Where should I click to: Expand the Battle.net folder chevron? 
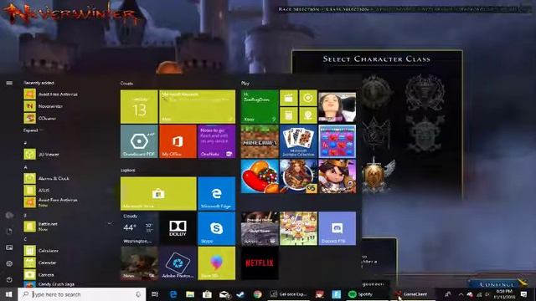110,224
